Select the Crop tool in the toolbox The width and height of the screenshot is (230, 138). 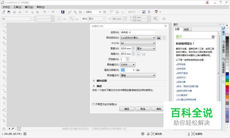tap(4, 38)
